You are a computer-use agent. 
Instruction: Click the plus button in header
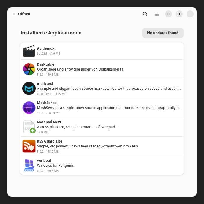point(179,14)
